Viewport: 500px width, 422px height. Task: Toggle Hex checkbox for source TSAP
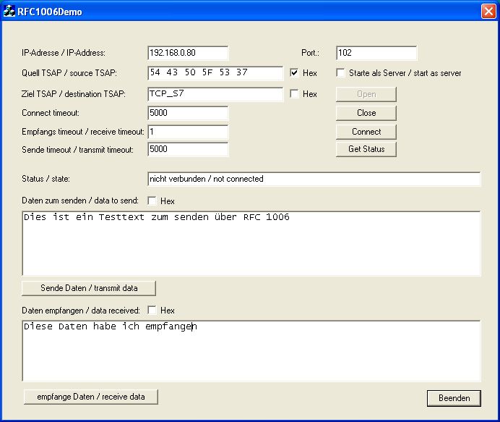coord(294,73)
